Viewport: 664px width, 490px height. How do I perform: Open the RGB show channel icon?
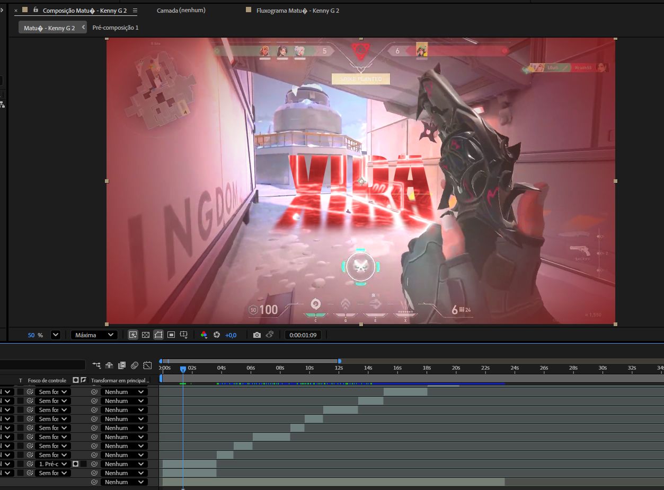204,335
